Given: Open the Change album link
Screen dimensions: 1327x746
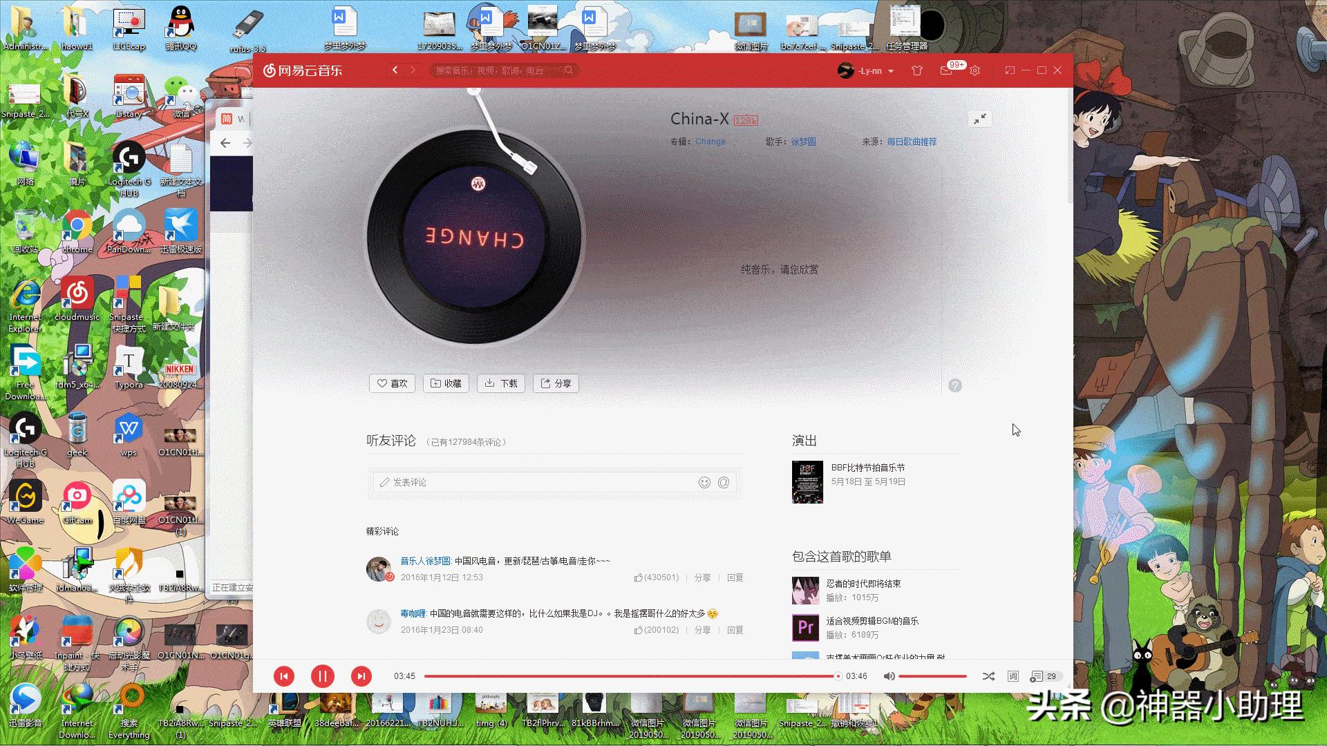Looking at the screenshot, I should [710, 141].
